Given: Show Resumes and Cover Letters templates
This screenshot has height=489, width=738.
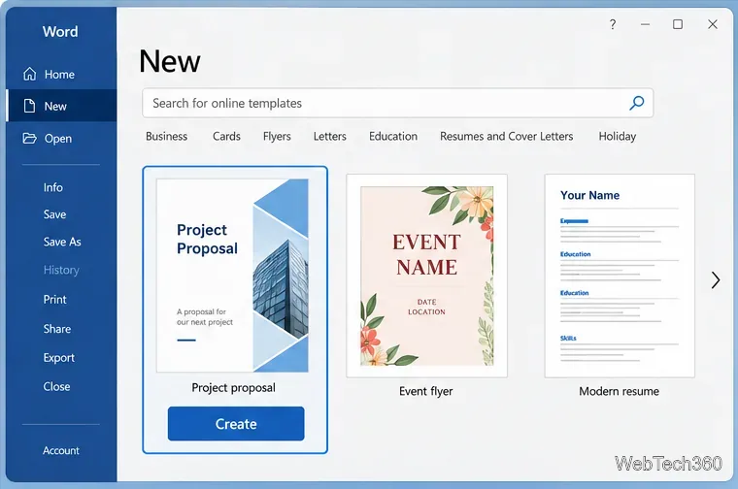Looking at the screenshot, I should pyautogui.click(x=507, y=137).
